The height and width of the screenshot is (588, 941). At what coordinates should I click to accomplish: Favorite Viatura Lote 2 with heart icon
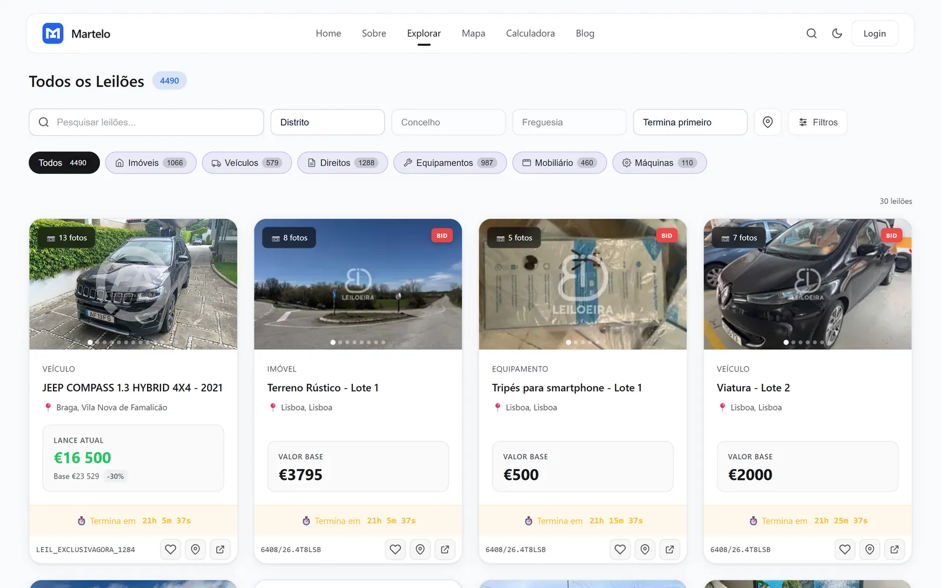[x=845, y=549]
